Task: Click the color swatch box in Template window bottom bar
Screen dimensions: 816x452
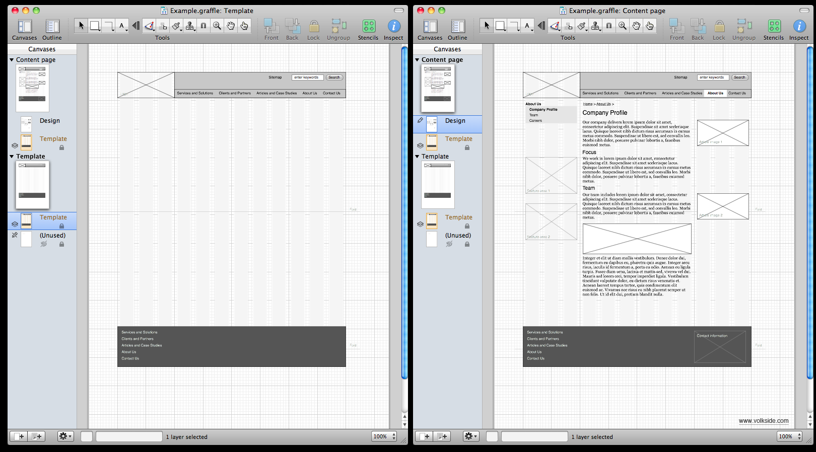Action: click(87, 436)
